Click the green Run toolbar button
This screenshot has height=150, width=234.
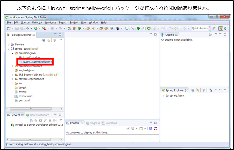(35, 28)
